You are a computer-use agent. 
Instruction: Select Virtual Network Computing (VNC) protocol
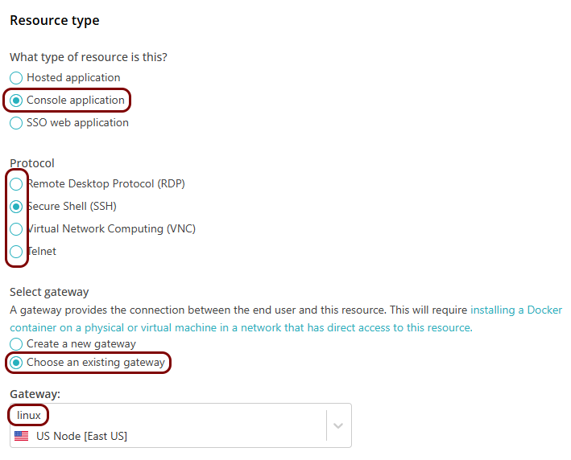pyautogui.click(x=16, y=229)
